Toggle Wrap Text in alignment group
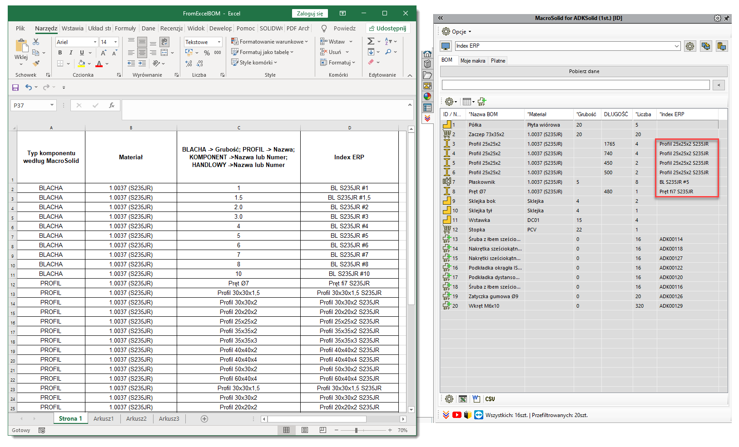 pos(164,42)
